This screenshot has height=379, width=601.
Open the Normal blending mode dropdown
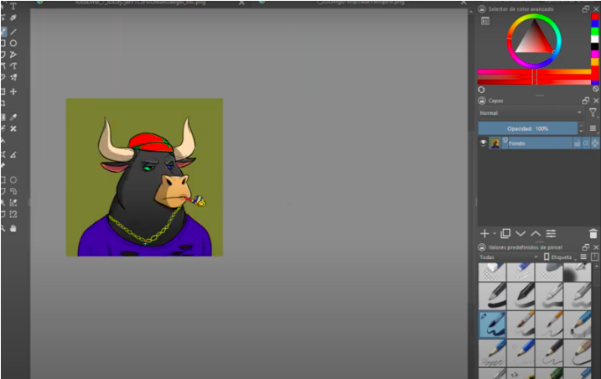531,113
